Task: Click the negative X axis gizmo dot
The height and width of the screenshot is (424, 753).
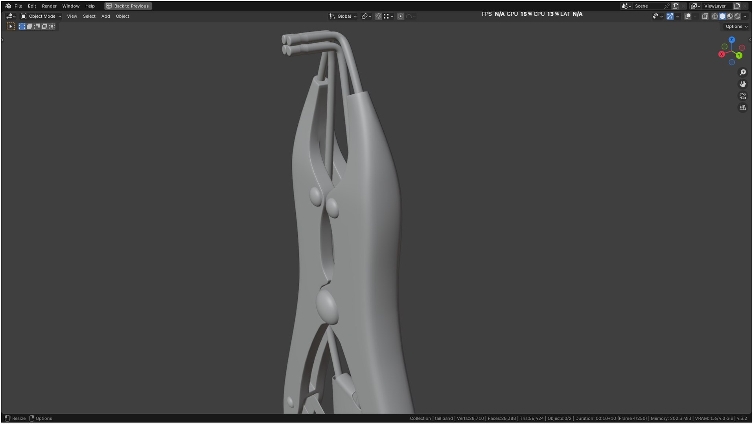Action: point(742,48)
